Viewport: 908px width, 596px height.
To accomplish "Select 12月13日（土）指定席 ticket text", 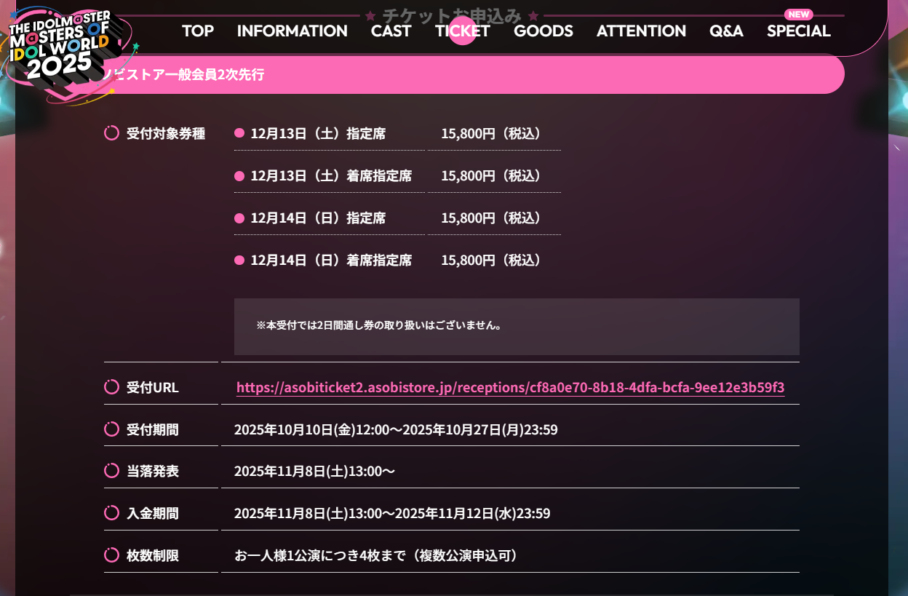I will point(318,134).
